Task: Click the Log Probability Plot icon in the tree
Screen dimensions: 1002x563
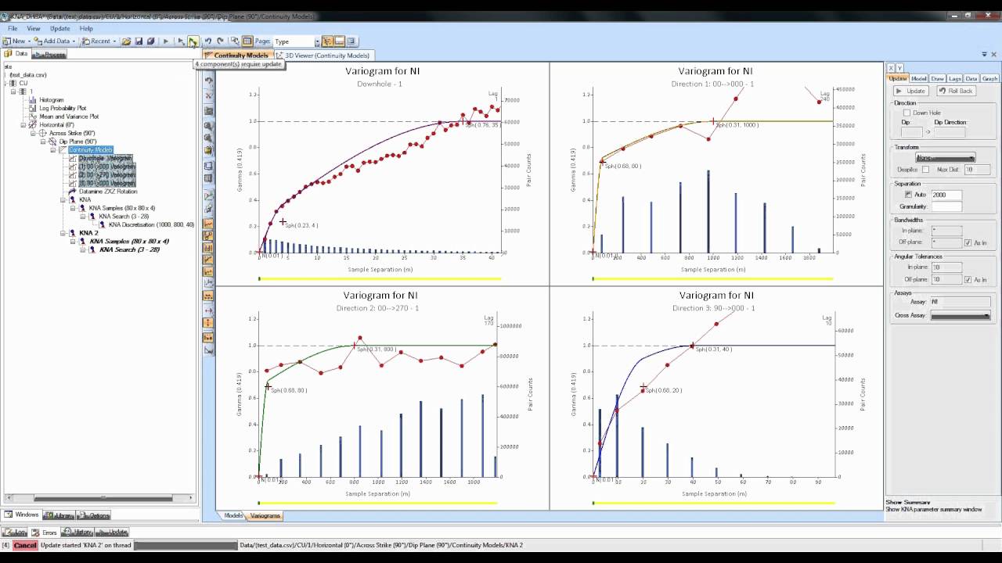Action: tap(32, 108)
